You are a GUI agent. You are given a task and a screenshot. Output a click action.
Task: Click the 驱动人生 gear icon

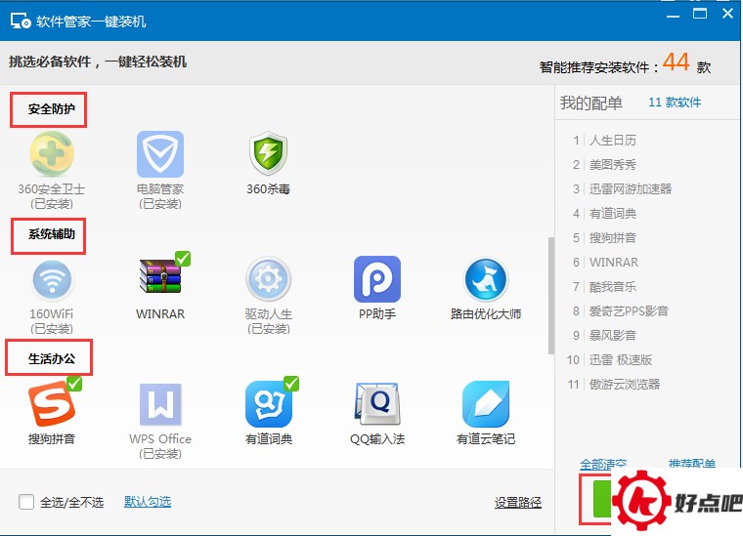click(x=268, y=279)
